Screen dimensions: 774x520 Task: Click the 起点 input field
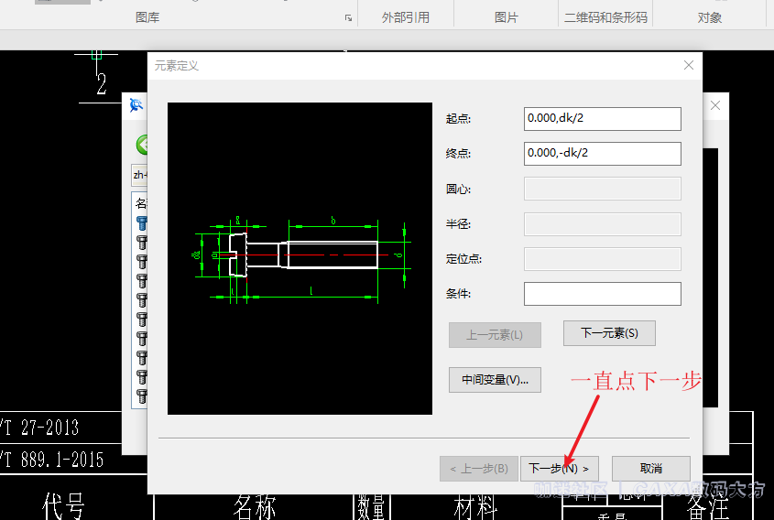(x=602, y=119)
